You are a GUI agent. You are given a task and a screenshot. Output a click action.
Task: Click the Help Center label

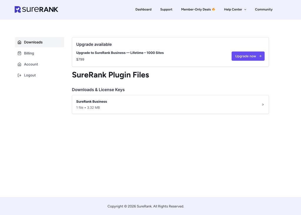coord(233,9)
